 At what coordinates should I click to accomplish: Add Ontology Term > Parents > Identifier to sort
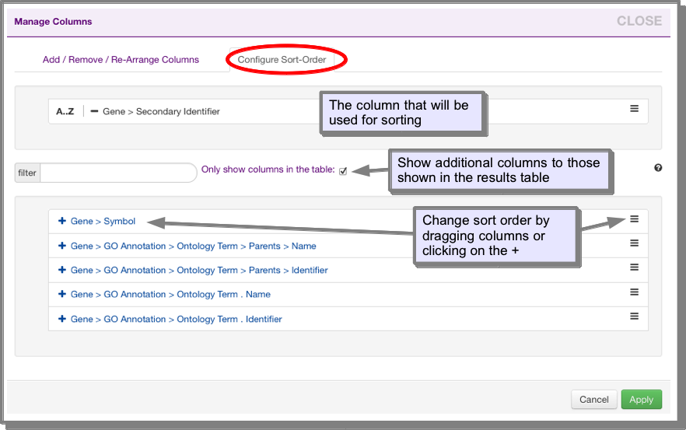click(x=62, y=270)
